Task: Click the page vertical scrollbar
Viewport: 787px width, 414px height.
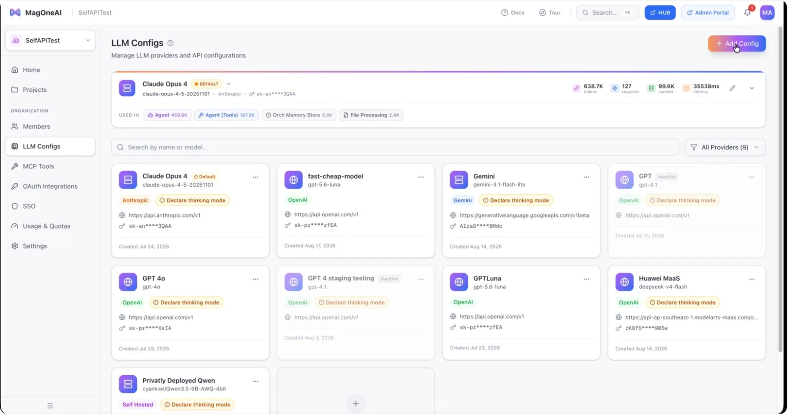Action: click(x=780, y=189)
